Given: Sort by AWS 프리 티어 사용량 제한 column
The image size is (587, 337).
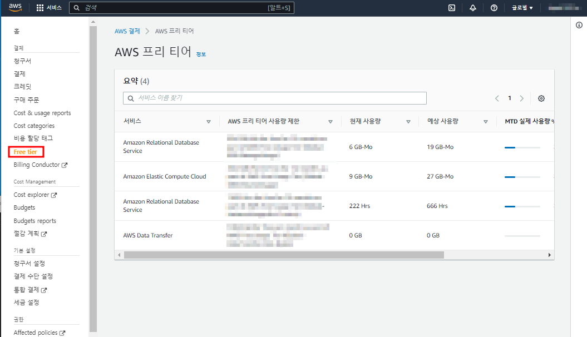Looking at the screenshot, I should pos(331,122).
